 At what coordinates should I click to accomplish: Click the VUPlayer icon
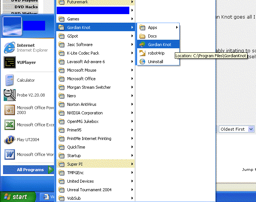coord(10,62)
